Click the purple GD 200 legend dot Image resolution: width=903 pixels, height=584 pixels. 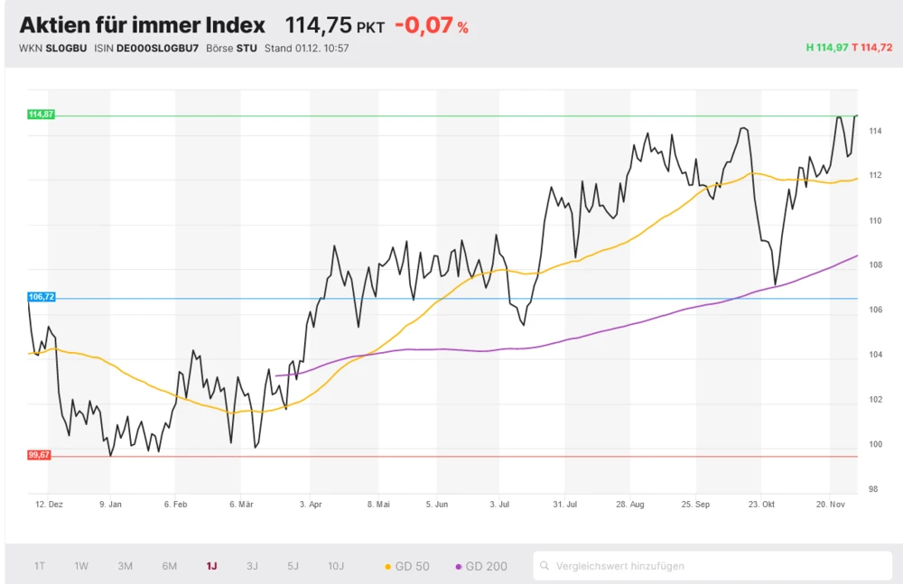[x=457, y=565]
